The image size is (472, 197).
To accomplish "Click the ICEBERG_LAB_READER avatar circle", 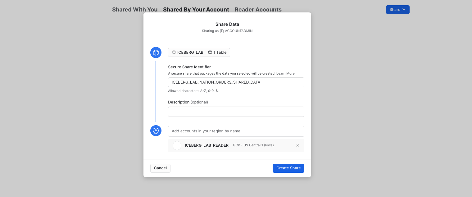I will [x=177, y=145].
